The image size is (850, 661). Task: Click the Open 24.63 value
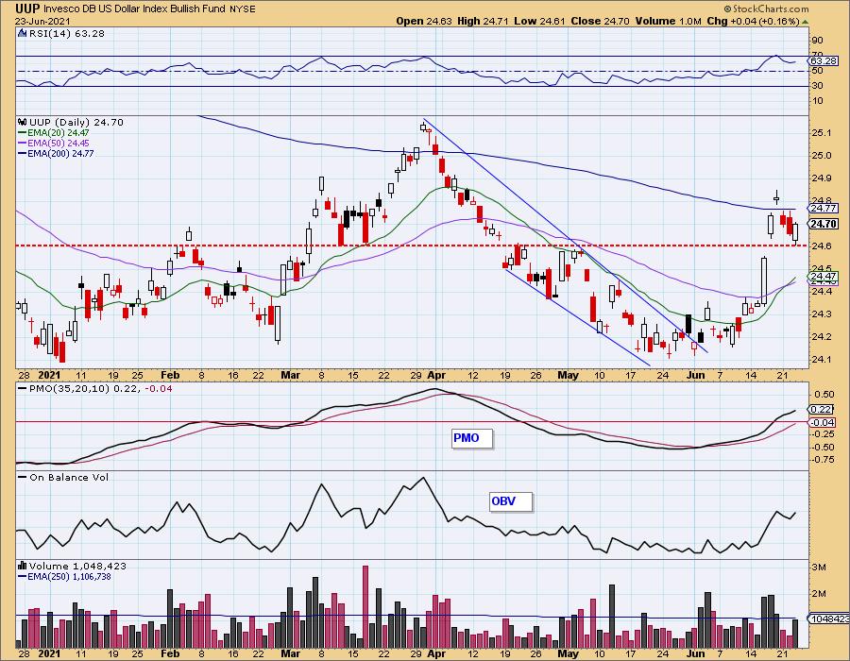(424, 21)
